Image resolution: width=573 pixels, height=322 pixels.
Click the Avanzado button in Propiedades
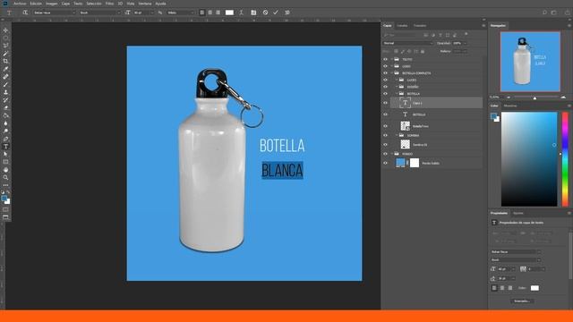pyautogui.click(x=522, y=301)
